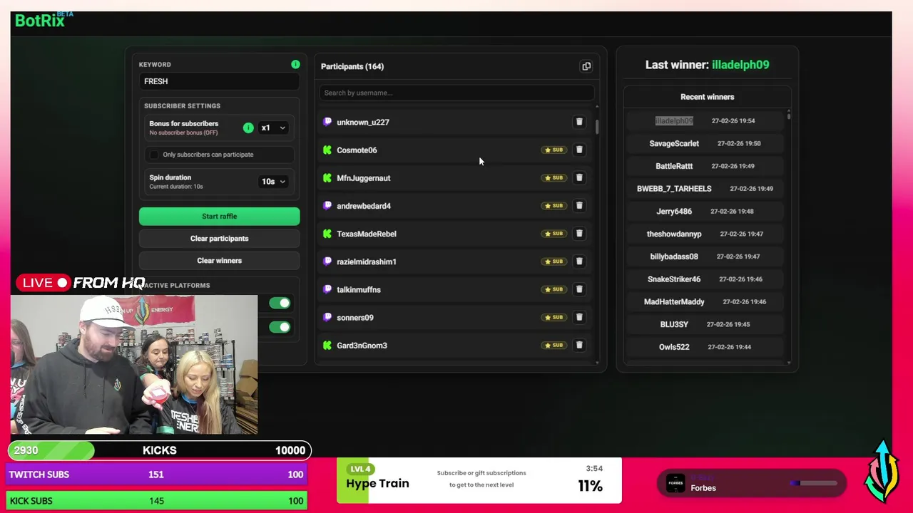Delete participant Cosmote06 with trash icon
This screenshot has height=513, width=913.
[579, 150]
